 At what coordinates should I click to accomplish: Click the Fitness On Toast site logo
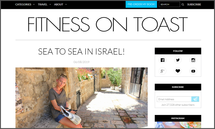click(107, 24)
